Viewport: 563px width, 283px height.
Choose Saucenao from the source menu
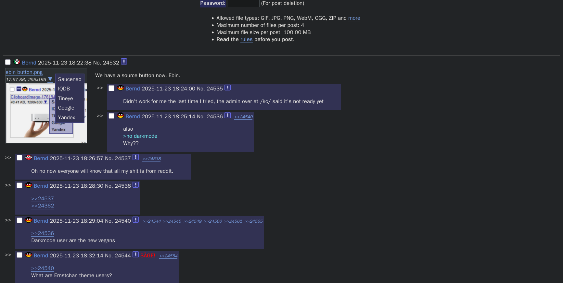click(70, 79)
